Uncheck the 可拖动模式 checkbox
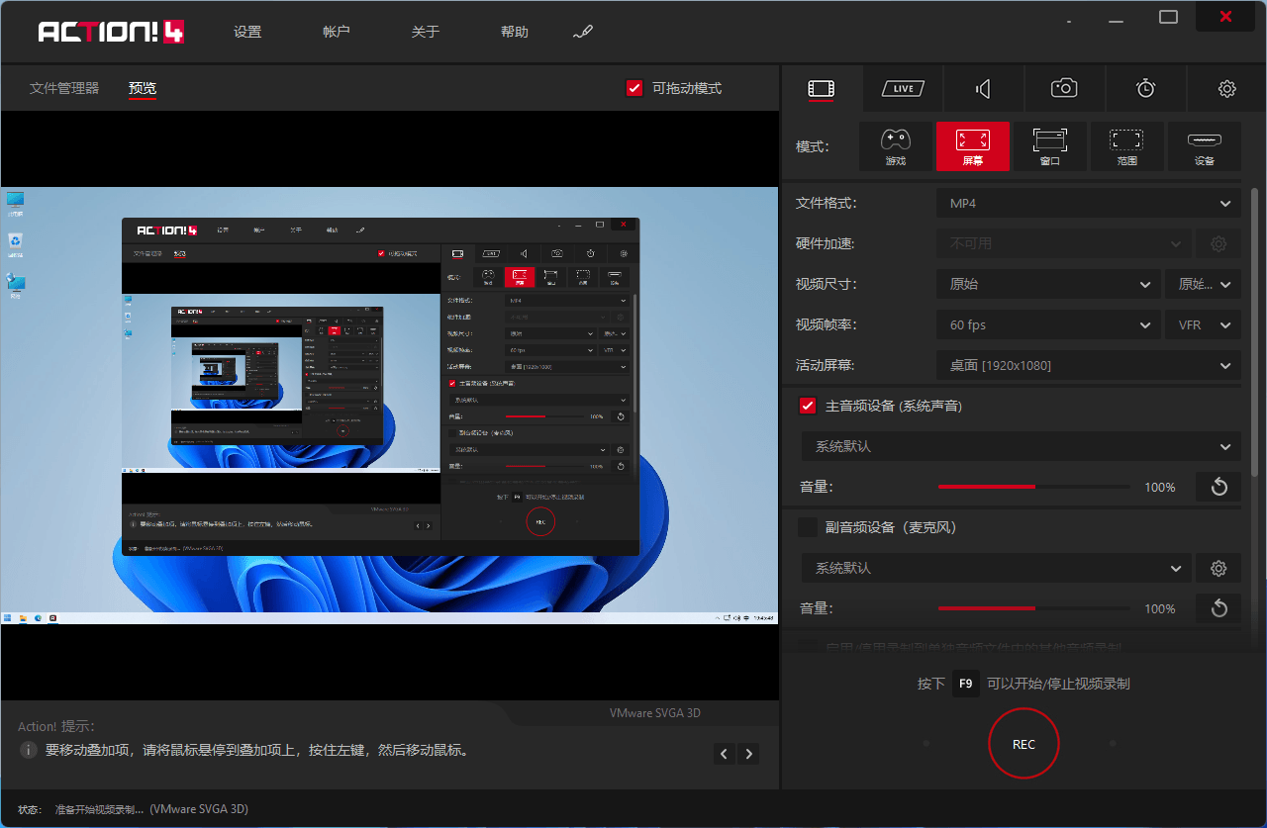Viewport: 1267px width, 828px height. (x=635, y=88)
